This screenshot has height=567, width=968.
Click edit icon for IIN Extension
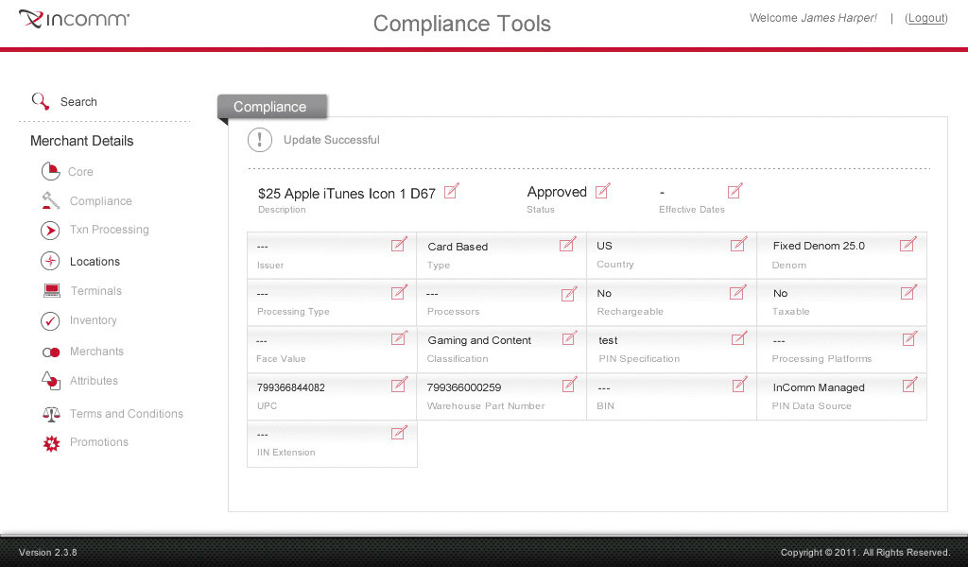point(400,432)
